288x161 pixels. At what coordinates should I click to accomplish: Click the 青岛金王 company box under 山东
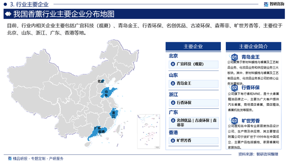click(x=194, y=84)
